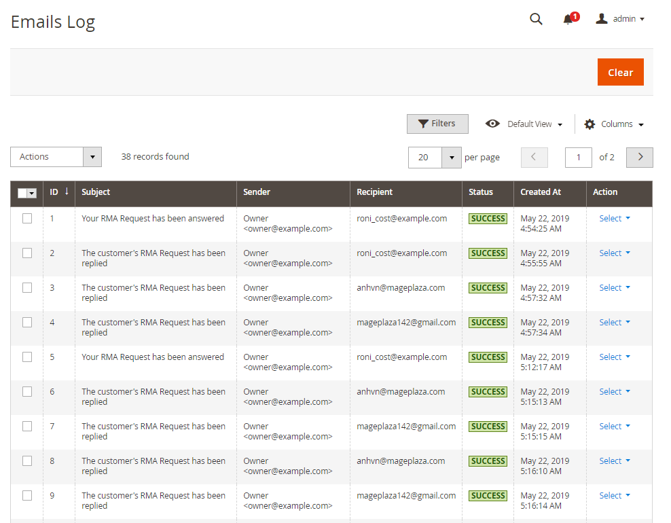Viewport: 671px width, 523px height.
Task: Sort by ID column arrow
Action: click(x=67, y=192)
